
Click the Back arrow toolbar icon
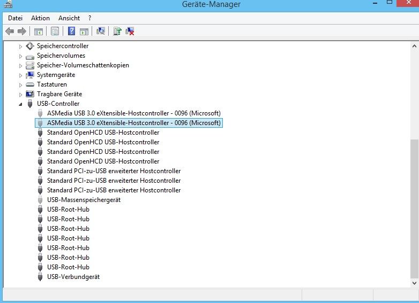pos(10,32)
